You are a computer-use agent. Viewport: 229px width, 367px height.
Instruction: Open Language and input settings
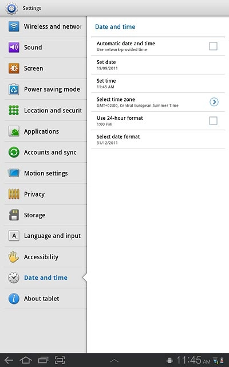pos(45,236)
